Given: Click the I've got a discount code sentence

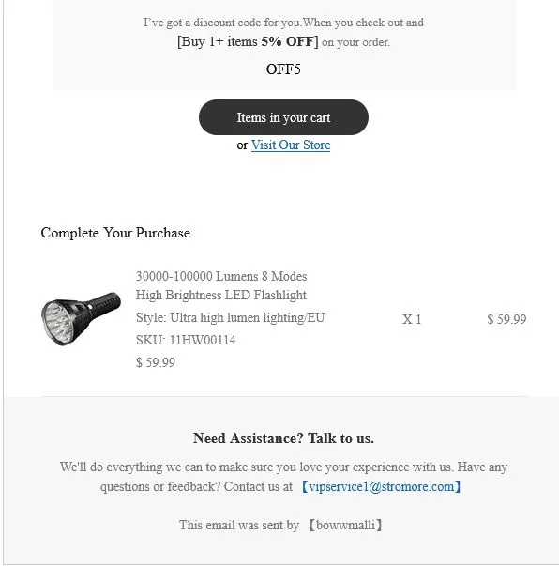Looking at the screenshot, I should coord(283,23).
